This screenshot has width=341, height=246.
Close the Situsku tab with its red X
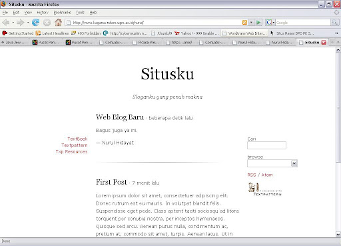click(324, 42)
